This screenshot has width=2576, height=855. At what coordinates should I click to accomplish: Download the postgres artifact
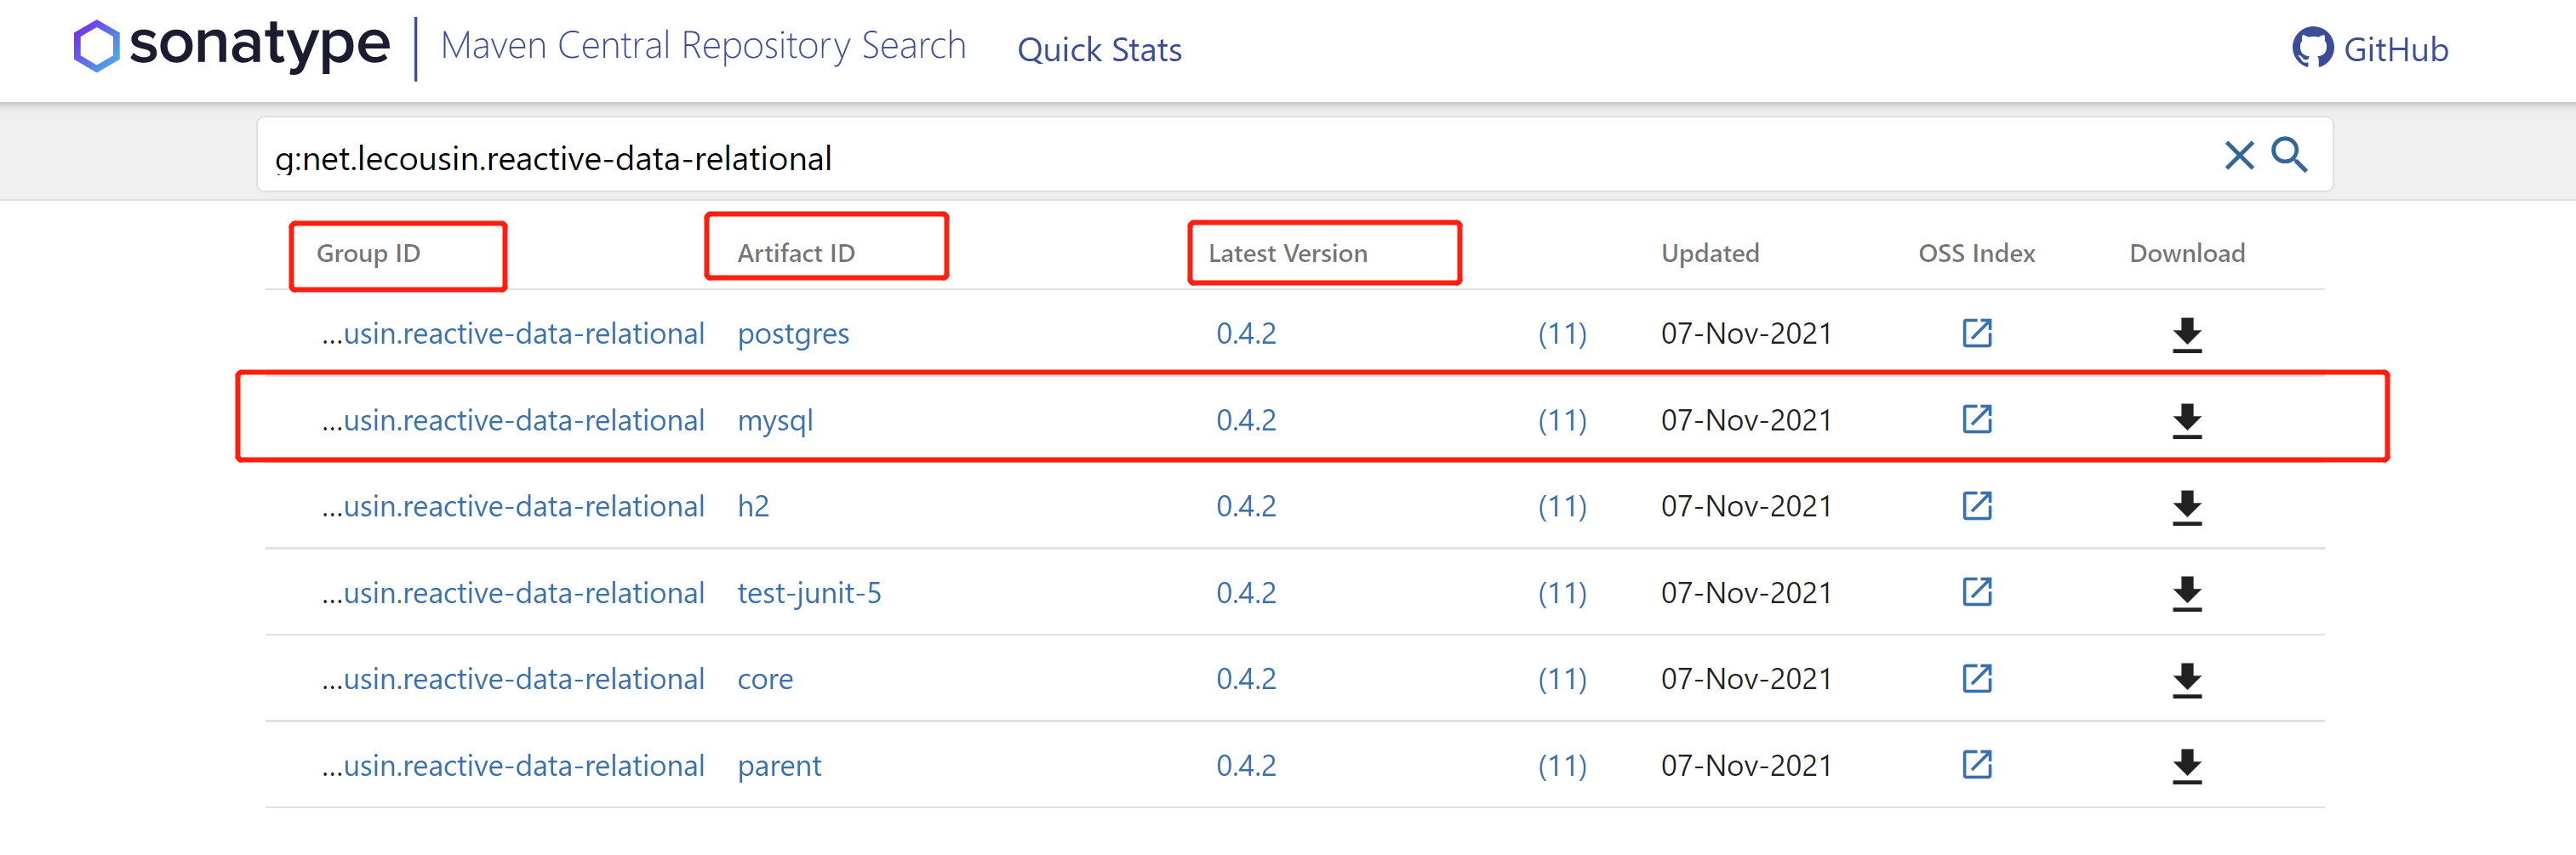(2187, 335)
